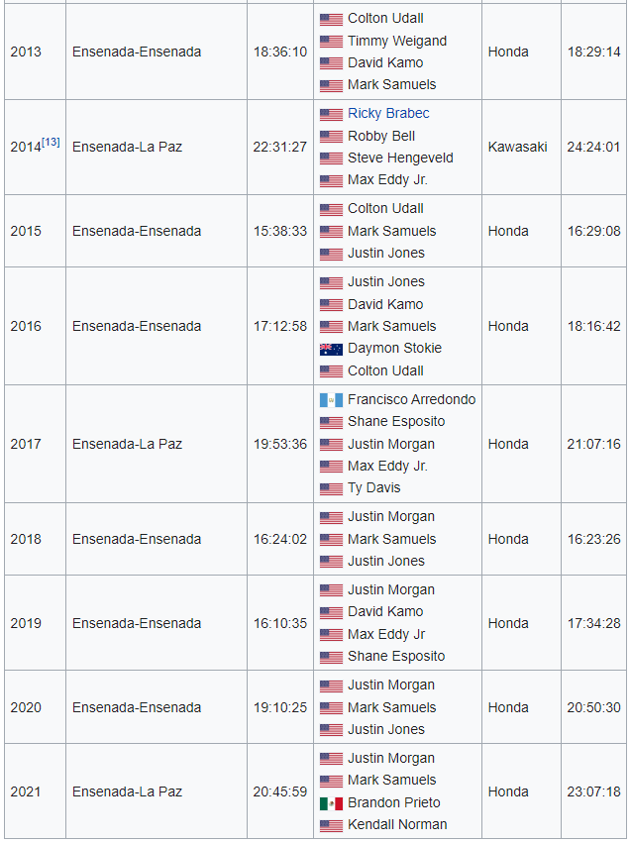Click the 24:24:01 time value
The image size is (631, 843).
click(x=593, y=147)
